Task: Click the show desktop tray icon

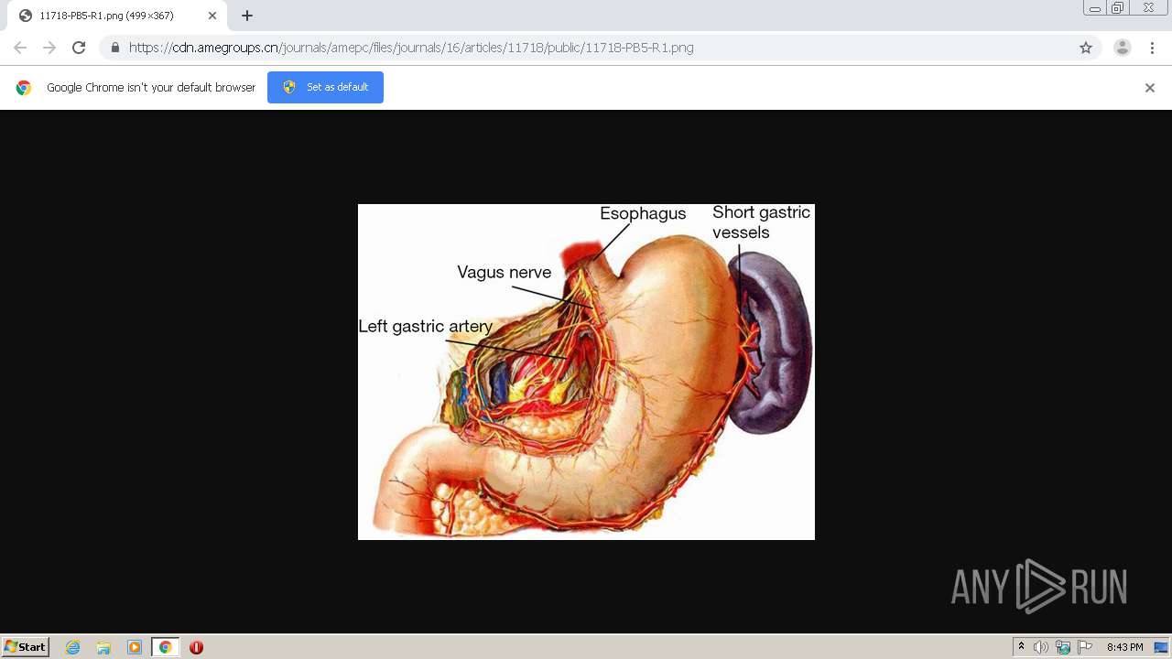Action: pyautogui.click(x=1161, y=647)
